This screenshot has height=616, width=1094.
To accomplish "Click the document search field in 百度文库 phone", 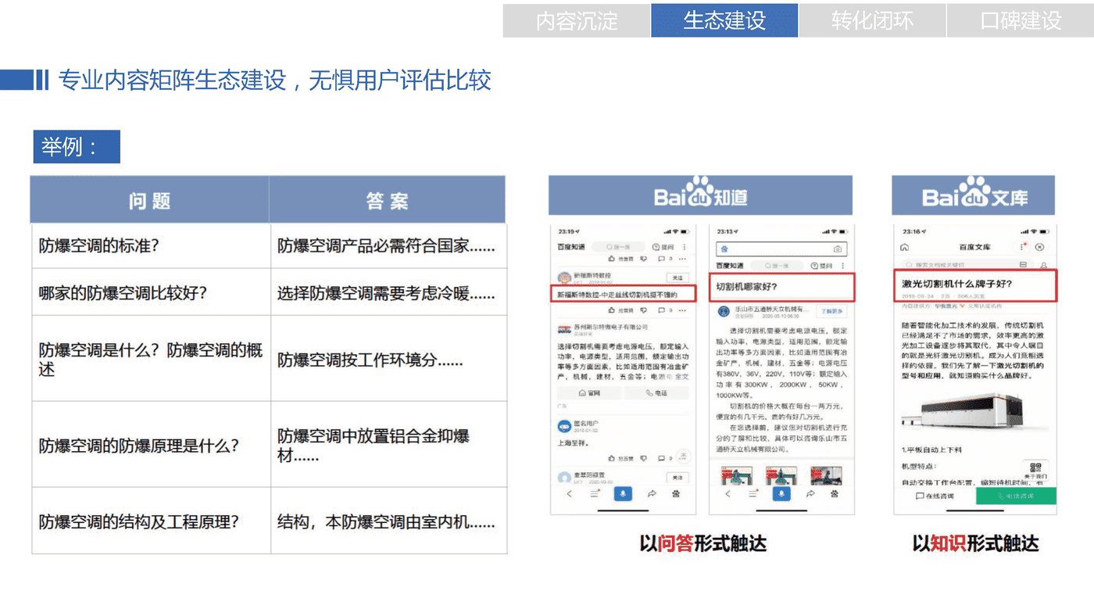I will (x=969, y=266).
